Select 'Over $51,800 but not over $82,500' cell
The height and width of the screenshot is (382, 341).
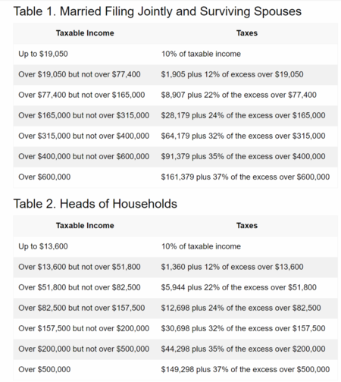click(x=80, y=287)
